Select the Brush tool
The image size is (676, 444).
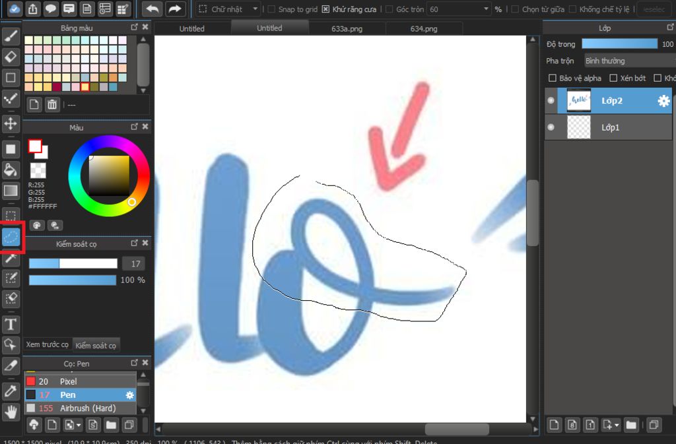point(11,36)
